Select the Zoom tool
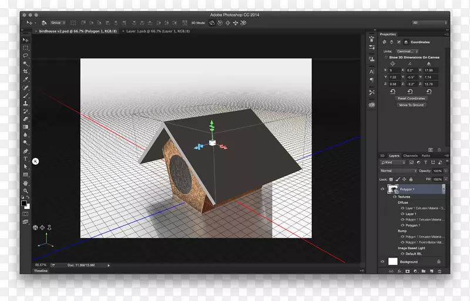This screenshot has width=470, height=301. (x=25, y=191)
